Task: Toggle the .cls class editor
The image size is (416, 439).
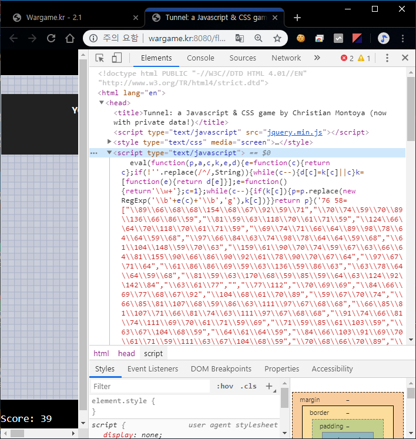Action: tap(249, 386)
